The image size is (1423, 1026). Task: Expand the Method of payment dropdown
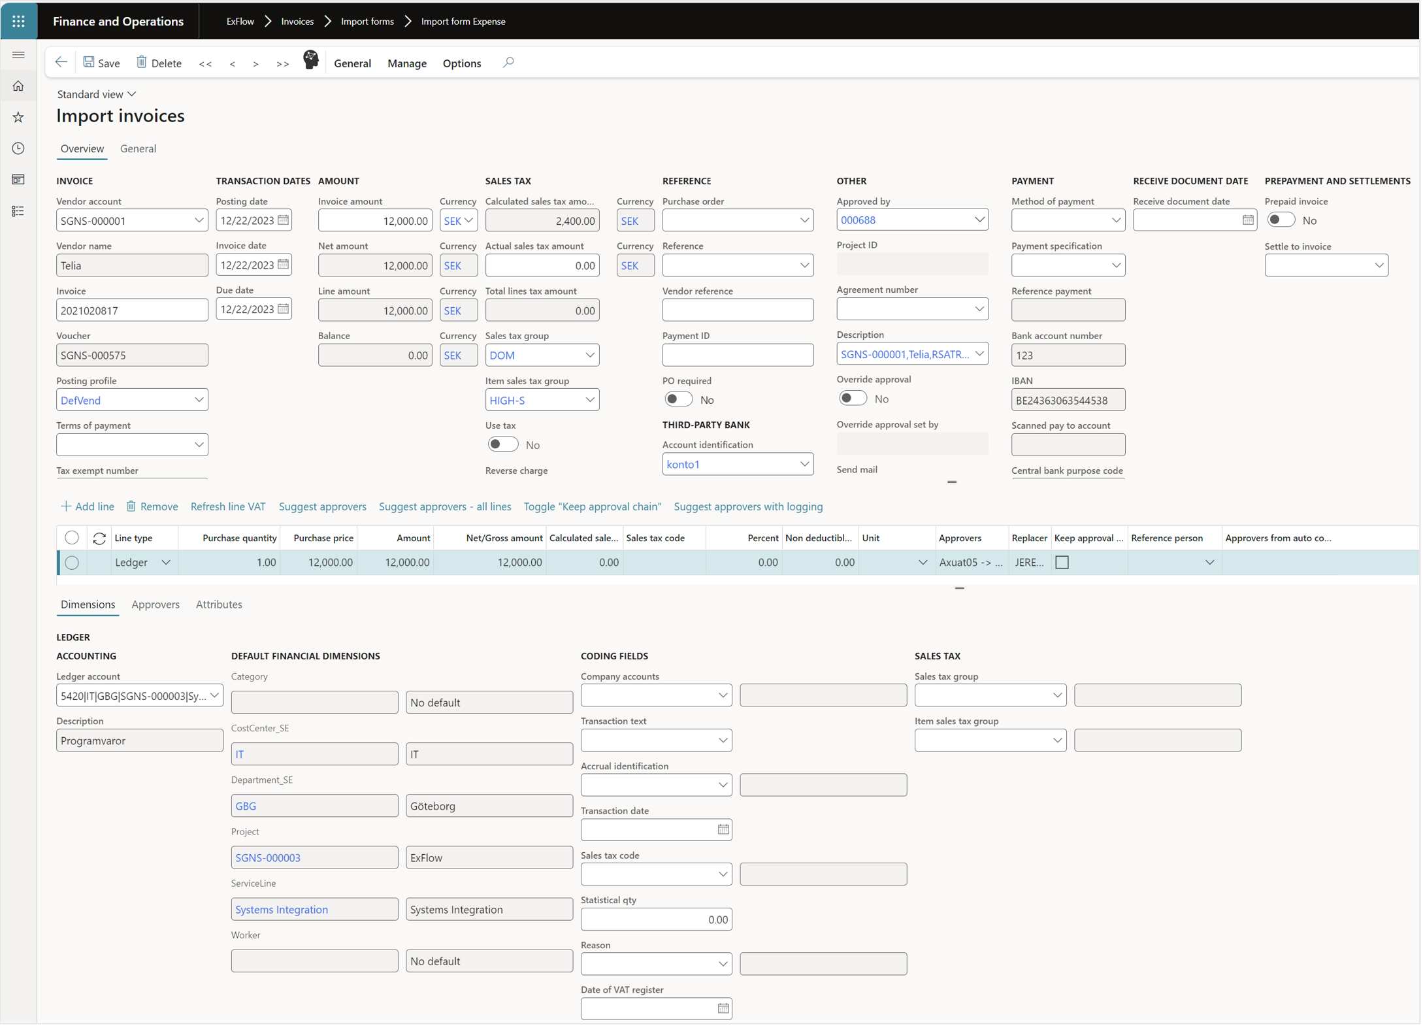pos(1114,220)
